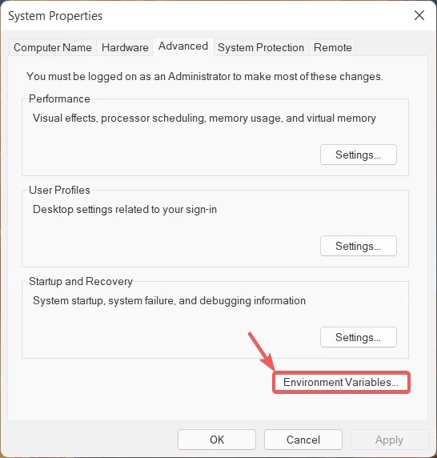
Task: Close the System Properties dialog
Action: click(x=419, y=15)
